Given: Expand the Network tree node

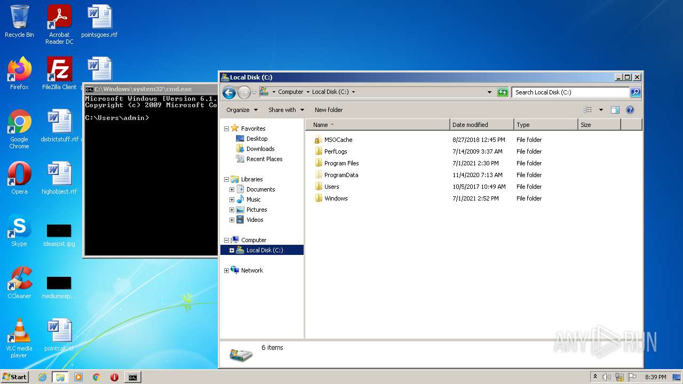Looking at the screenshot, I should click(x=226, y=270).
